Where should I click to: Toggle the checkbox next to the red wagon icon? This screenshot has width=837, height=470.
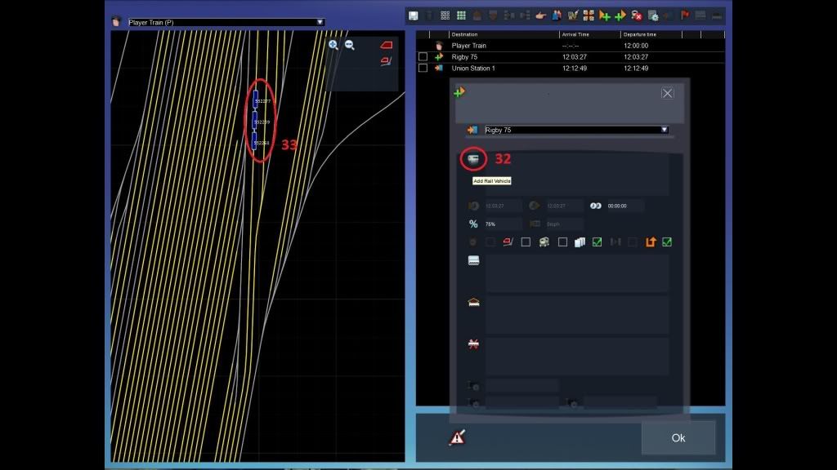(x=526, y=242)
